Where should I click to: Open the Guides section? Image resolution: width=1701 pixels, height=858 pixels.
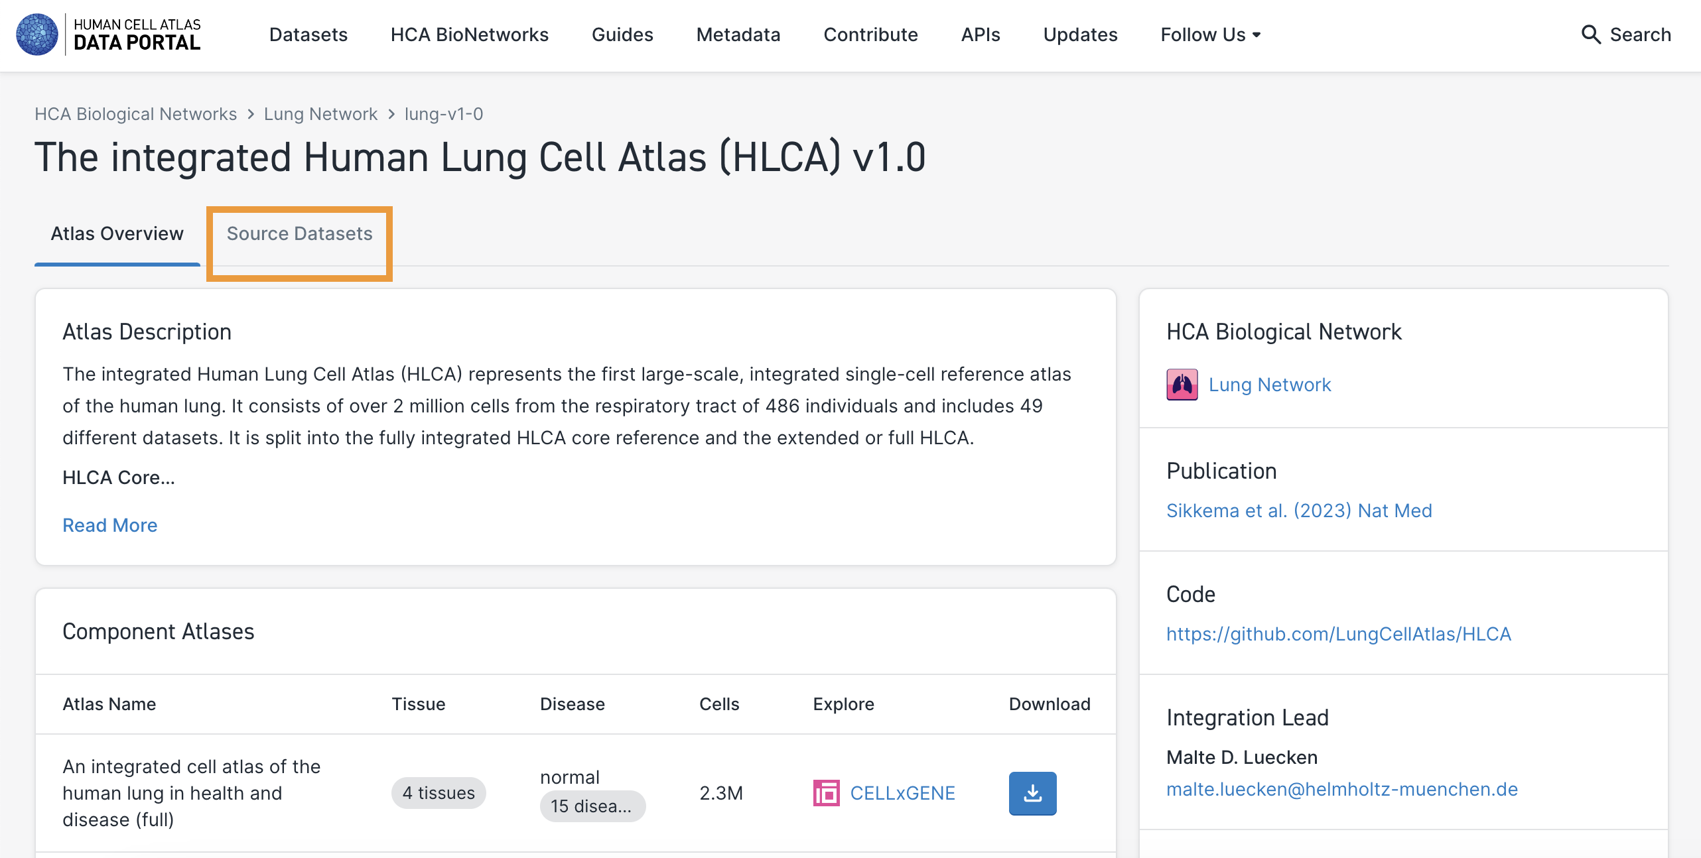click(x=622, y=34)
